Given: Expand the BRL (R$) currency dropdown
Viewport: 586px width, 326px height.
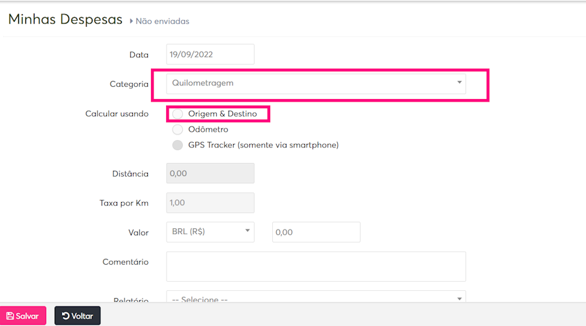Looking at the screenshot, I should point(210,231).
